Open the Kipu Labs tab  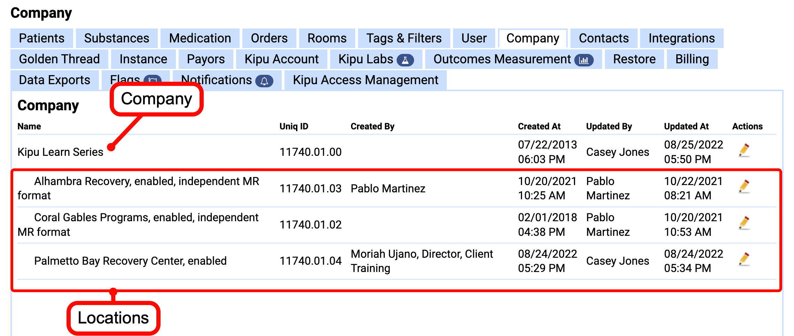click(376, 59)
